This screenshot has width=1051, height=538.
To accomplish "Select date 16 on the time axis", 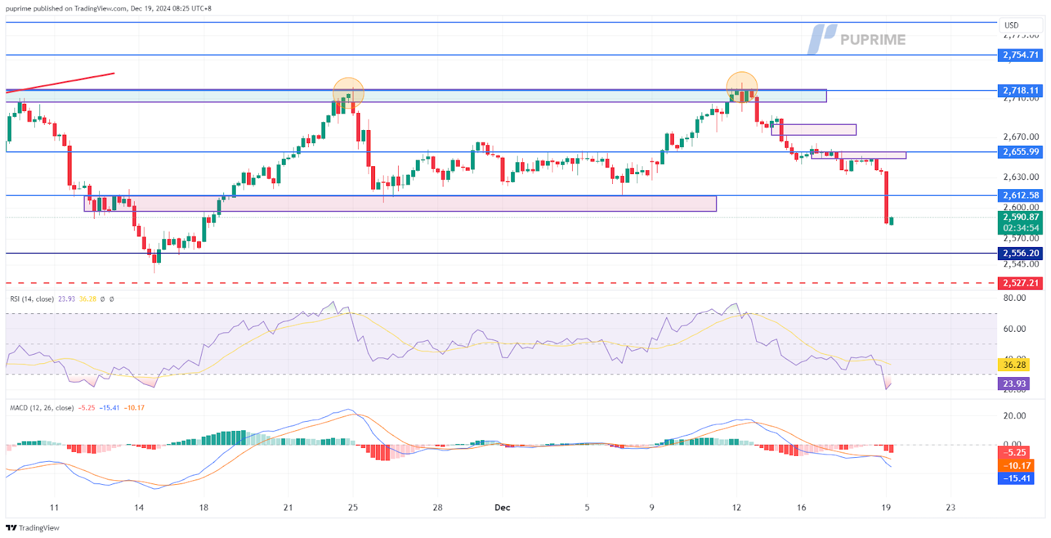I will point(801,507).
